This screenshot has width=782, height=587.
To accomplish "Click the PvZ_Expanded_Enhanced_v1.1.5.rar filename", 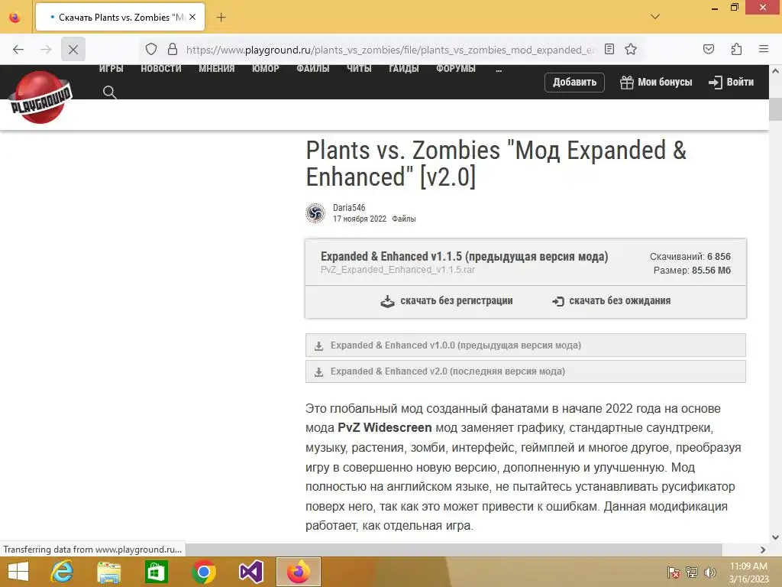I will point(397,270).
